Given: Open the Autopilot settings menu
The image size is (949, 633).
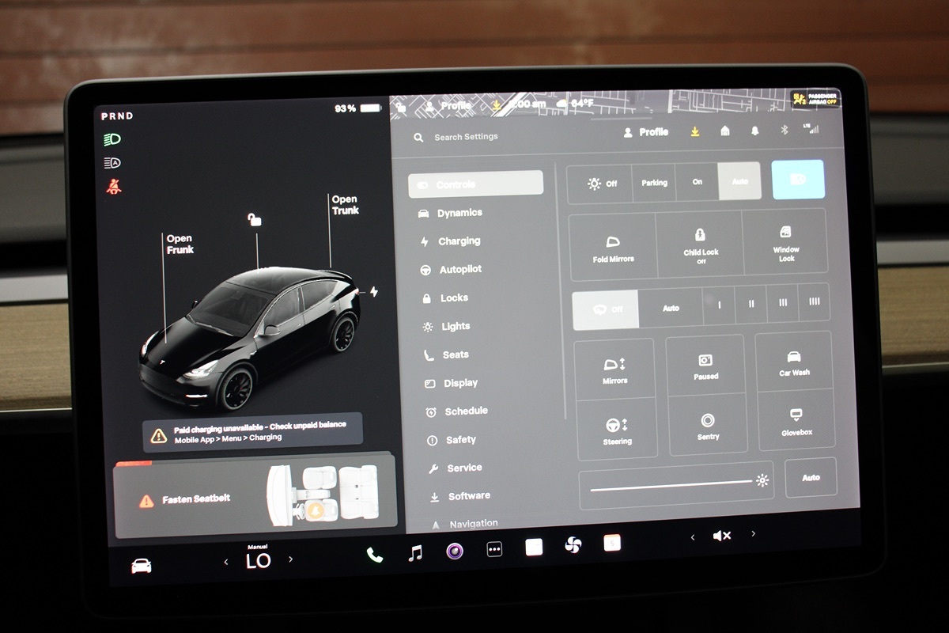Looking at the screenshot, I should coord(460,270).
